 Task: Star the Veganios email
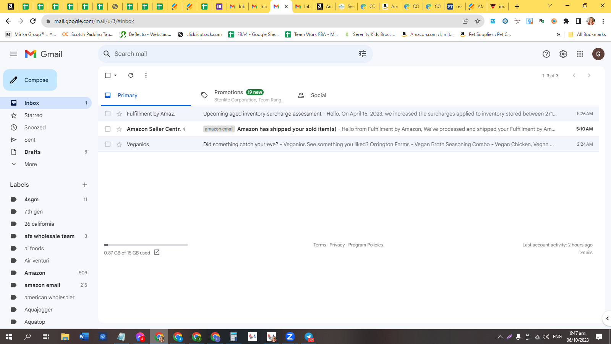(x=119, y=144)
